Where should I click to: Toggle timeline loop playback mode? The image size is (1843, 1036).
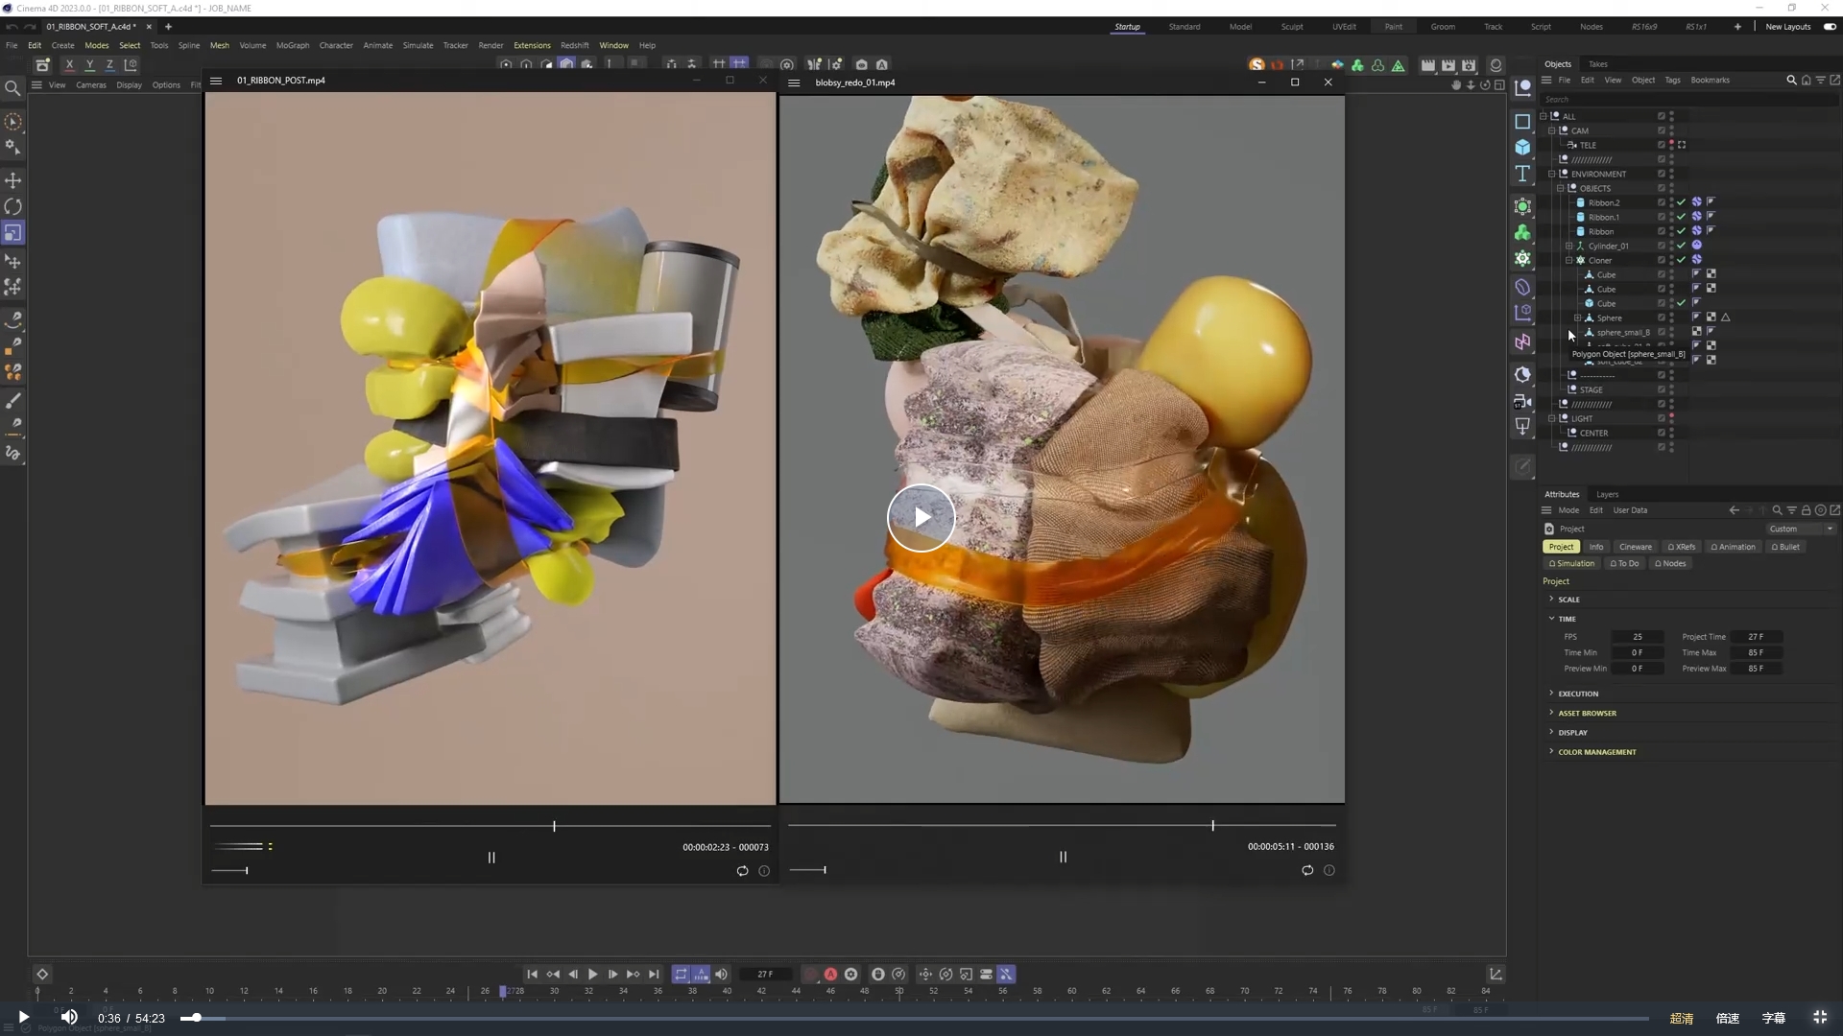681,974
